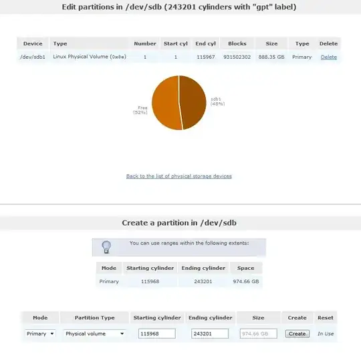Click the Delete column header

click(328, 43)
